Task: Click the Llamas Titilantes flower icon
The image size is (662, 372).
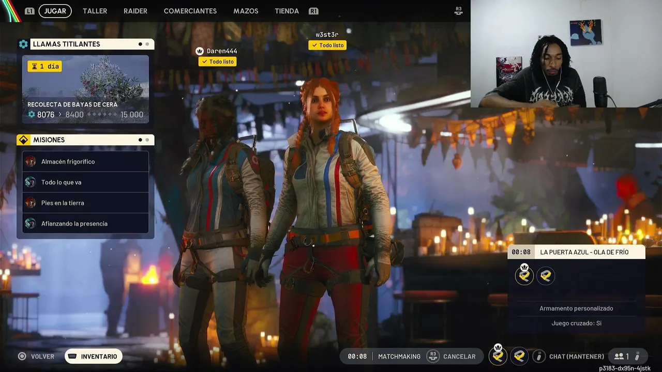Action: click(x=23, y=44)
